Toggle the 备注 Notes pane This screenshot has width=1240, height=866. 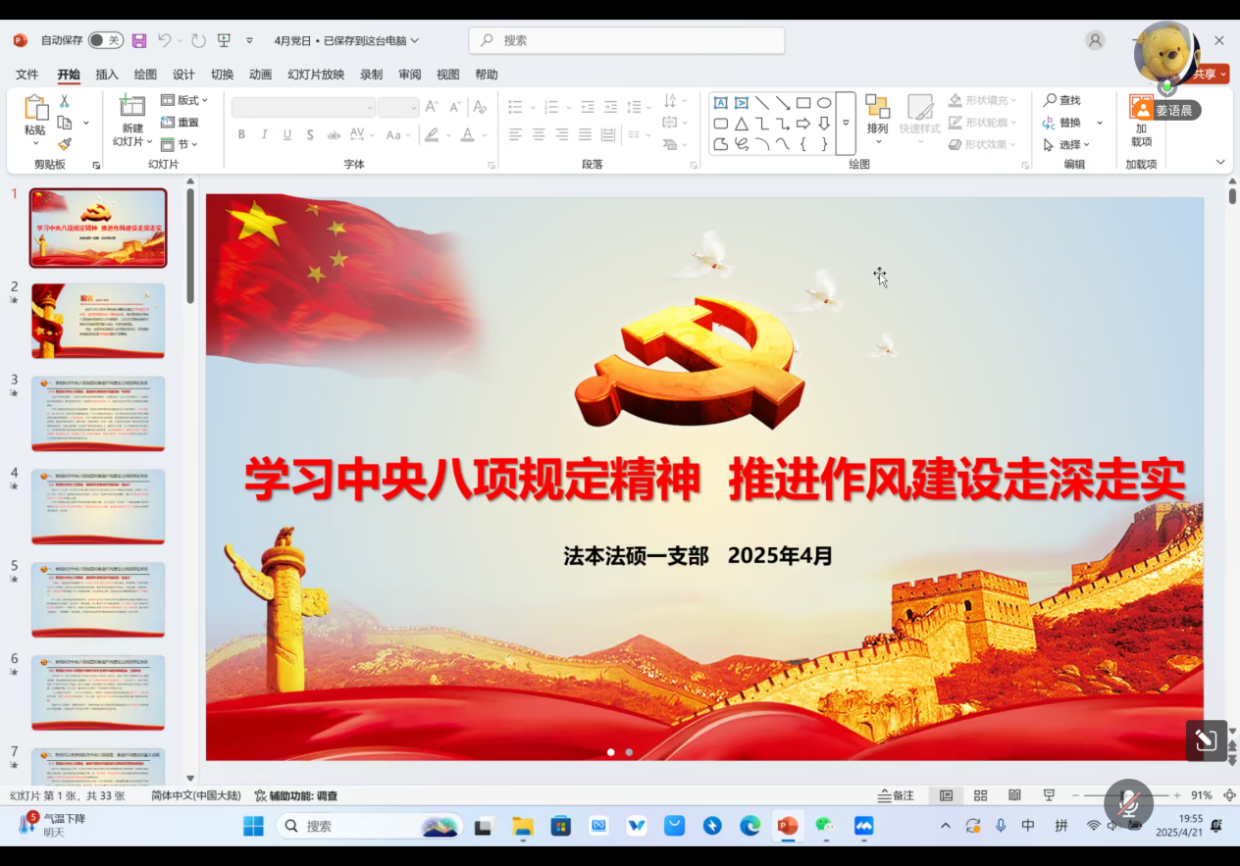[896, 795]
